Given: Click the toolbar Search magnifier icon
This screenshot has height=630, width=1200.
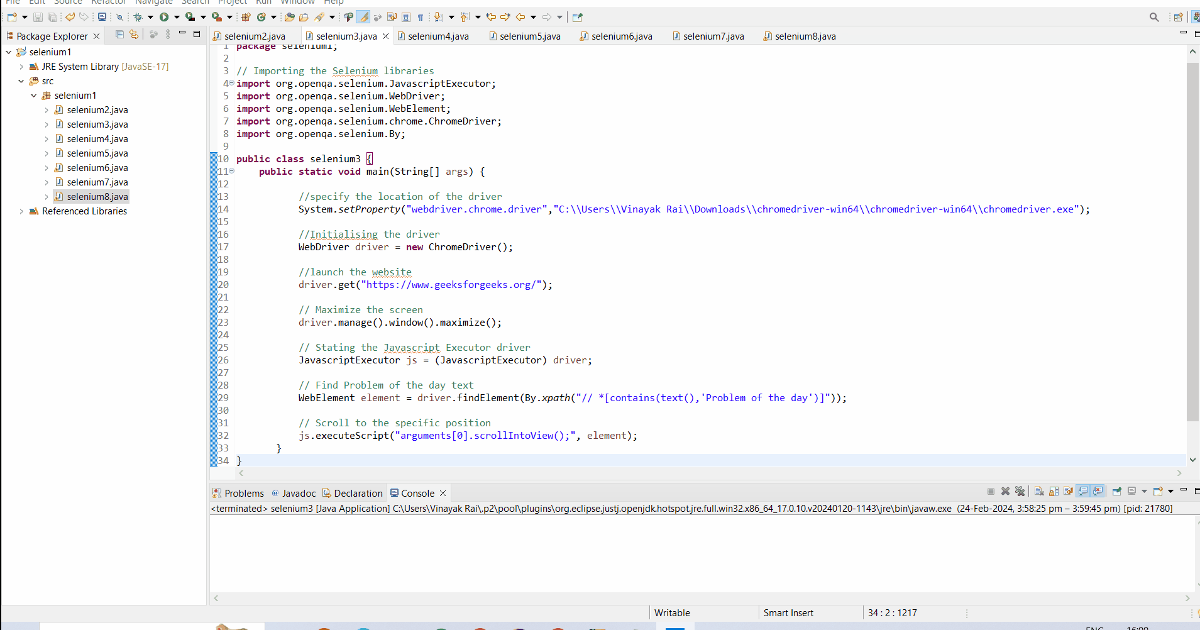Looking at the screenshot, I should (1154, 17).
